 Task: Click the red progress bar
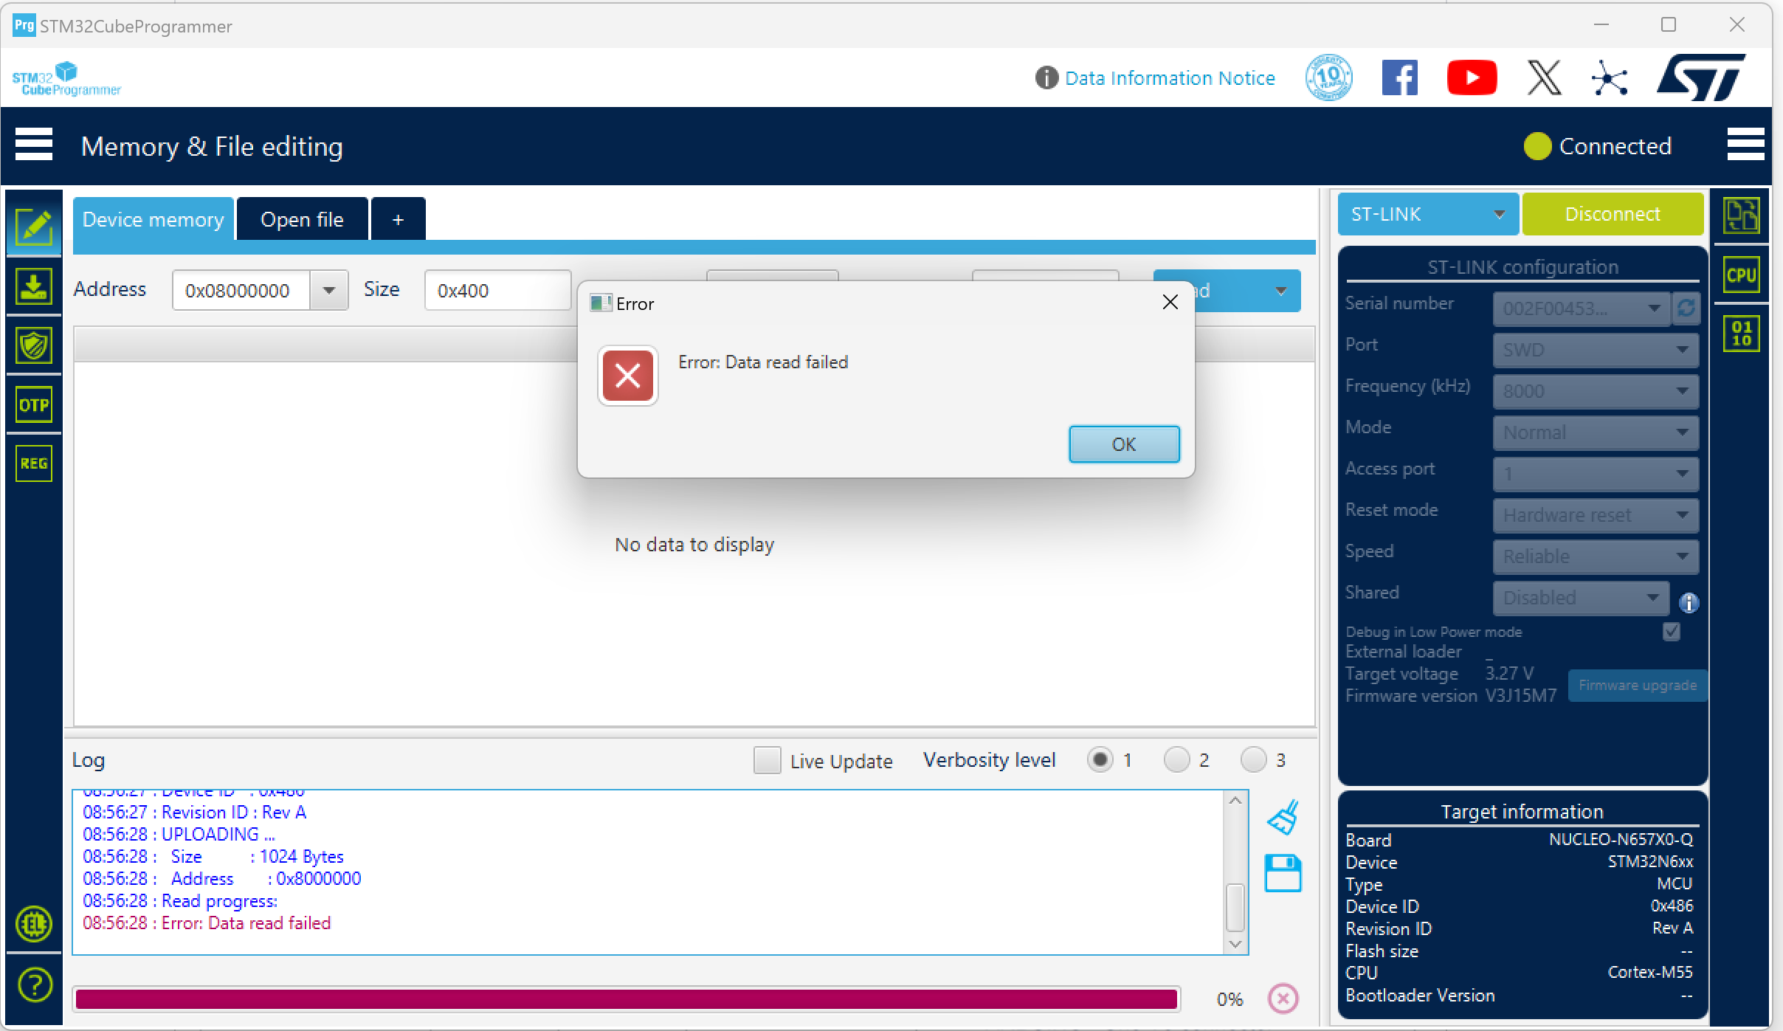[x=626, y=999]
